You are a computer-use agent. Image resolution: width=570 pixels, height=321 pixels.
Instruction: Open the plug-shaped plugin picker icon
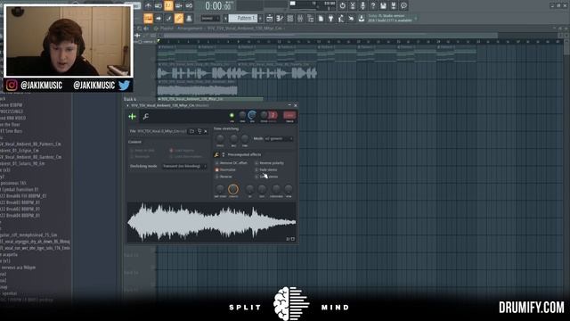point(330,18)
